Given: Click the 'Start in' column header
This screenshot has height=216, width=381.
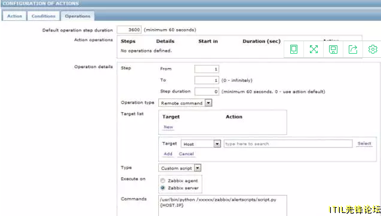Looking at the screenshot, I should (x=208, y=41).
